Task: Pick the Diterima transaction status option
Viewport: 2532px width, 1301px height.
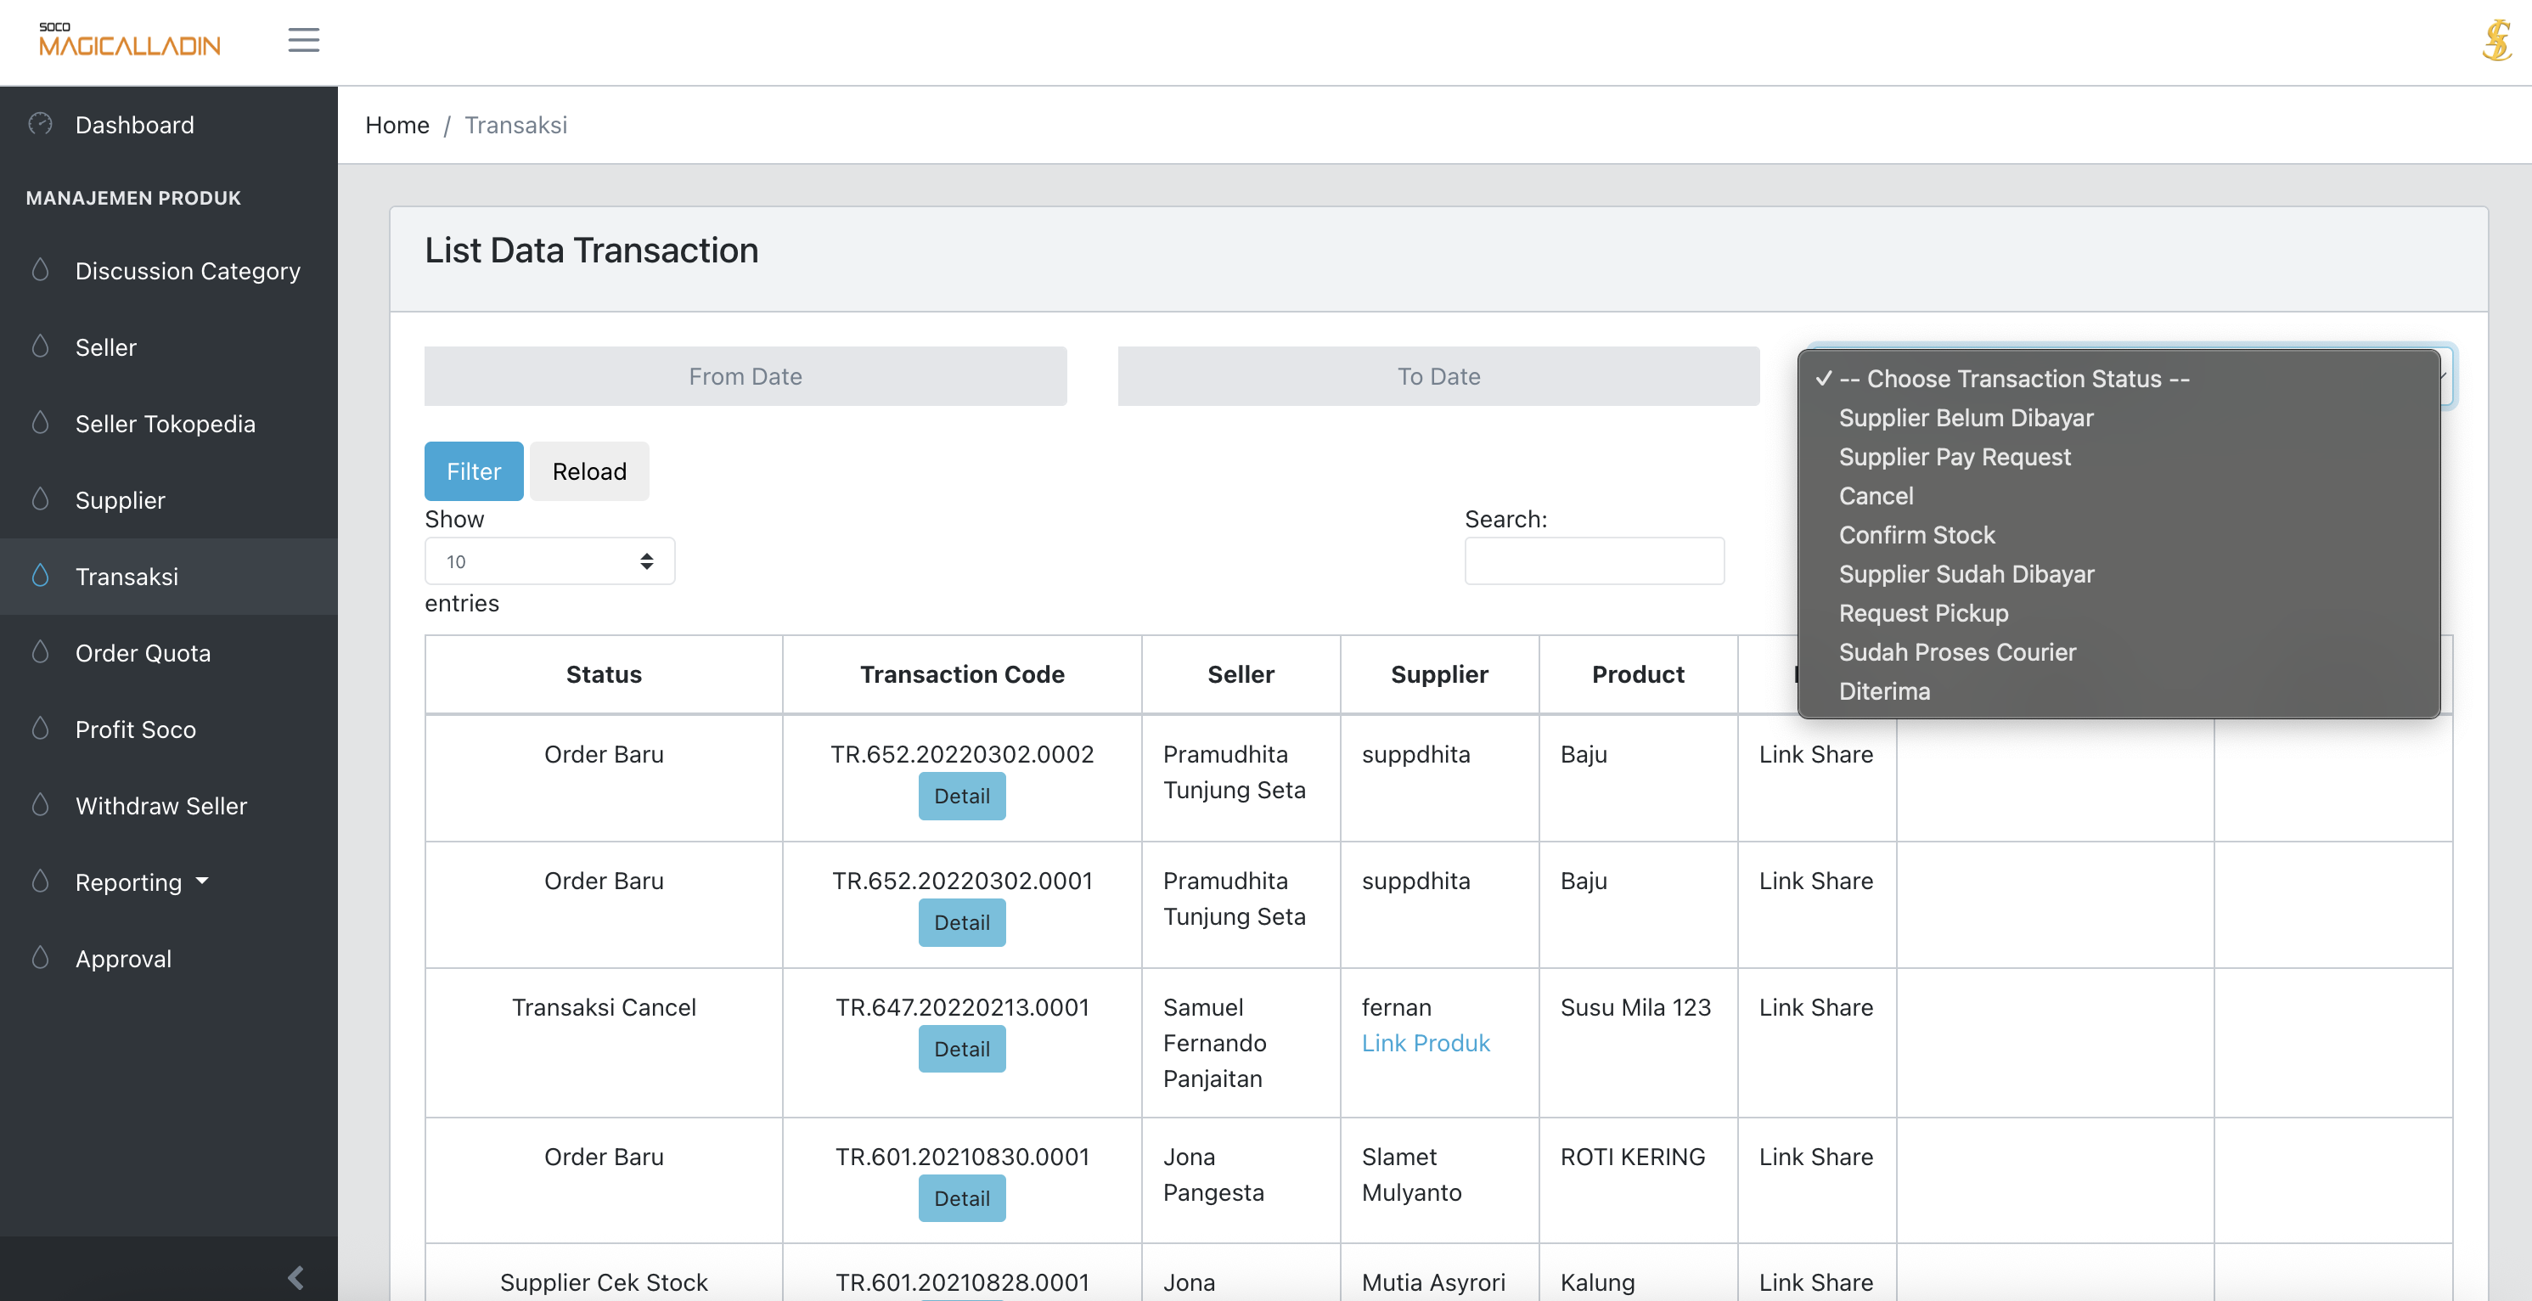Action: coord(1883,691)
